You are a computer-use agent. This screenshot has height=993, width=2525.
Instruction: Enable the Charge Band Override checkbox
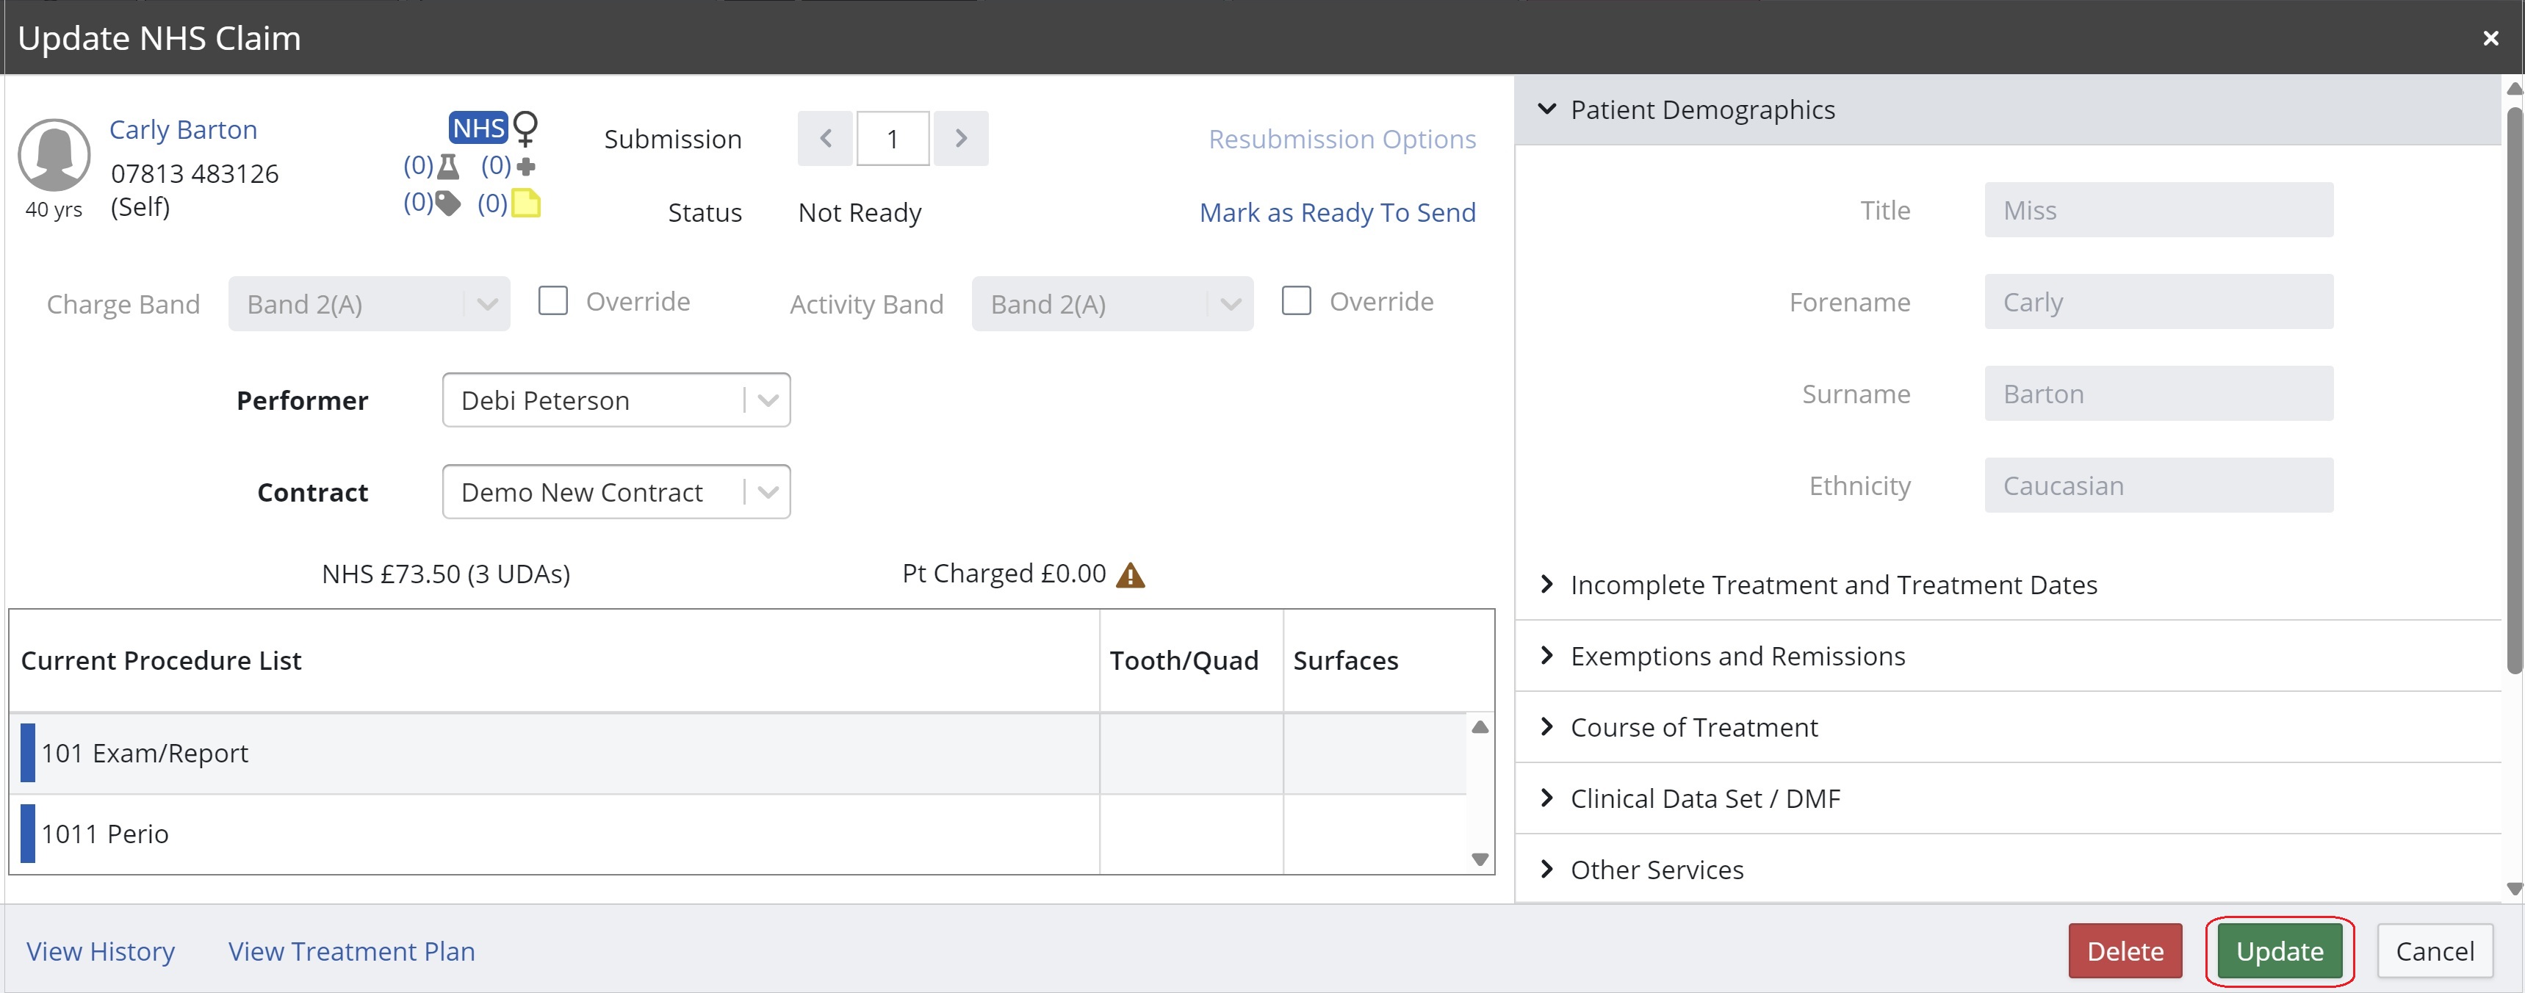tap(554, 301)
